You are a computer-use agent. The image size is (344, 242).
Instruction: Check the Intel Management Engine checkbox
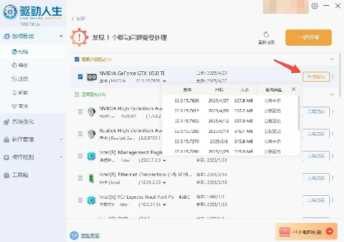(x=80, y=156)
